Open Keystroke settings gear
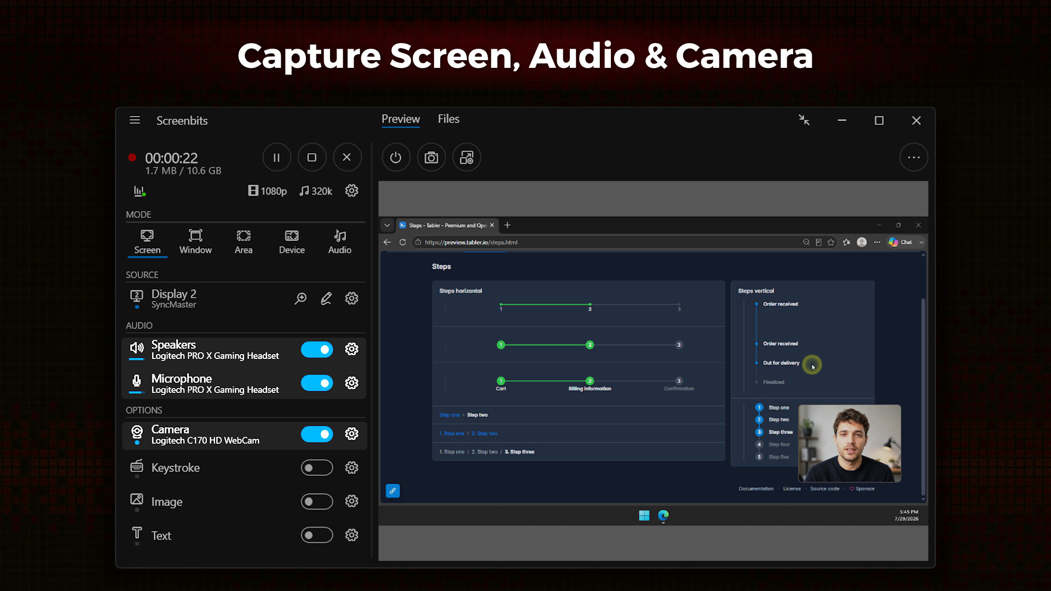Screen dimensions: 1051x591 tap(351, 468)
